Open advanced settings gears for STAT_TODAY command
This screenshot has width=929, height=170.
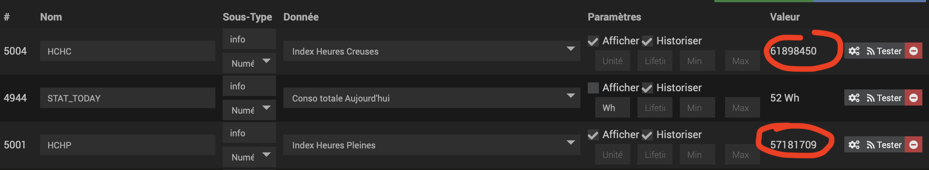click(x=854, y=98)
